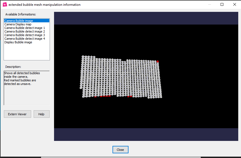Open the Extern Viewer
Image resolution: width=241 pixels, height=158 pixels.
[x=17, y=114]
